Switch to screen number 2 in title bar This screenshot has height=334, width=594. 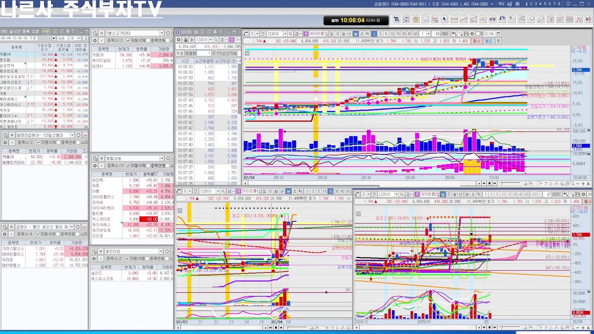531,4
